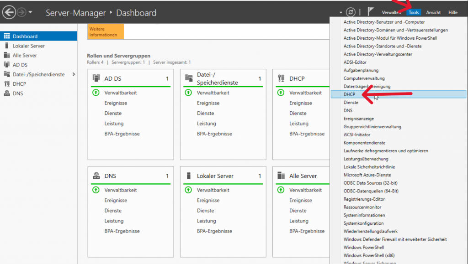The width and height of the screenshot is (468, 264).
Task: Click the refresh icon in header
Action: [x=351, y=12]
